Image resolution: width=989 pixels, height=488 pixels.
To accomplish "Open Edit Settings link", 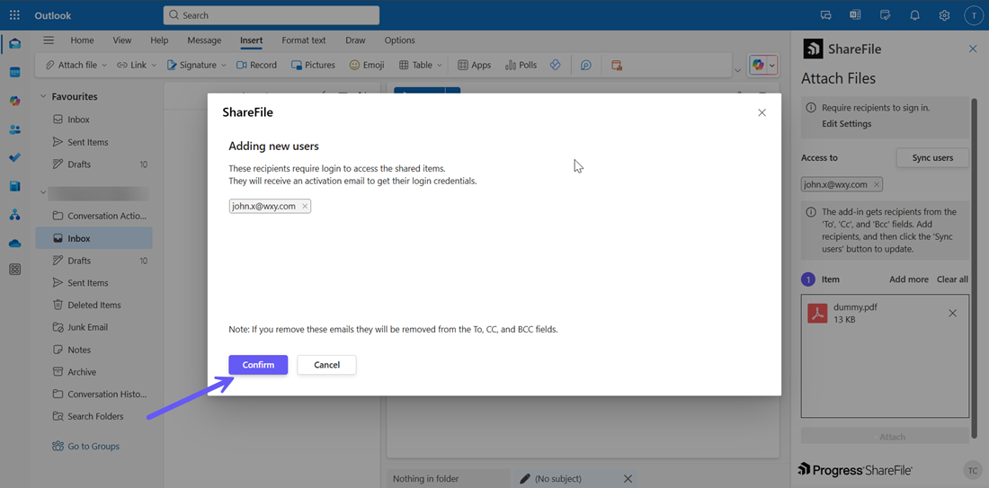I will pos(846,124).
